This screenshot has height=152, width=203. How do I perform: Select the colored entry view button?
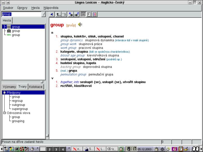coord(94,14)
